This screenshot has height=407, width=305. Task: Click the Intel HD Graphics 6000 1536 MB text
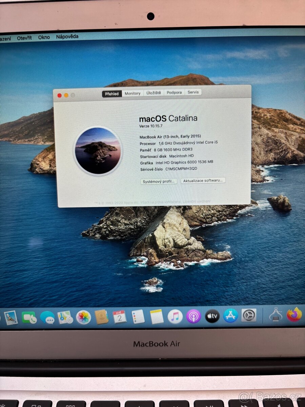coord(184,162)
